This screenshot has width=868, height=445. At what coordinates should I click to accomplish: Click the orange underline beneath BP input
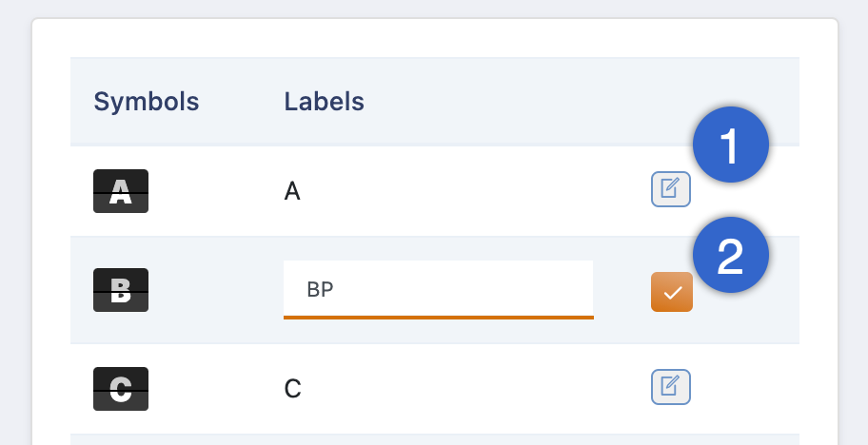coord(439,318)
